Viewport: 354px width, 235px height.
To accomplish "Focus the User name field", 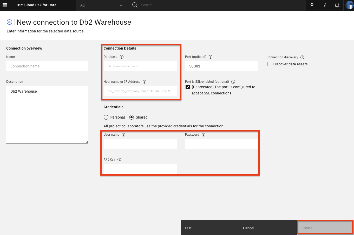I will 140,144.
